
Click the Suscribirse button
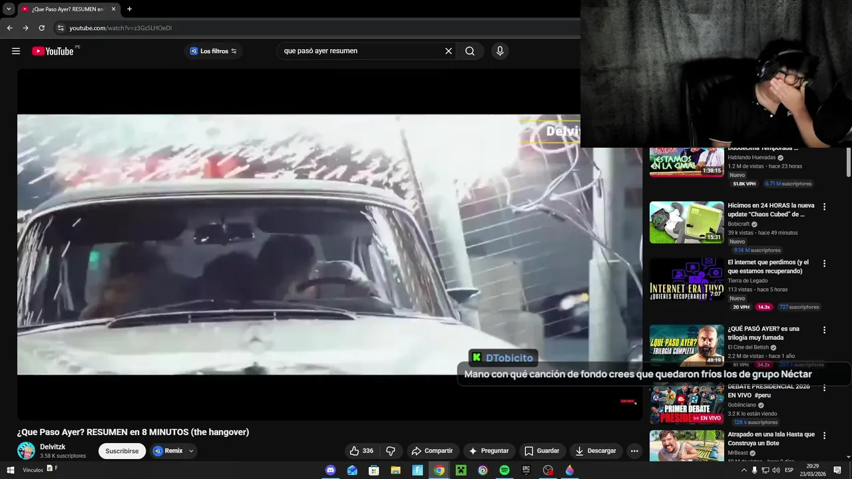tap(122, 451)
